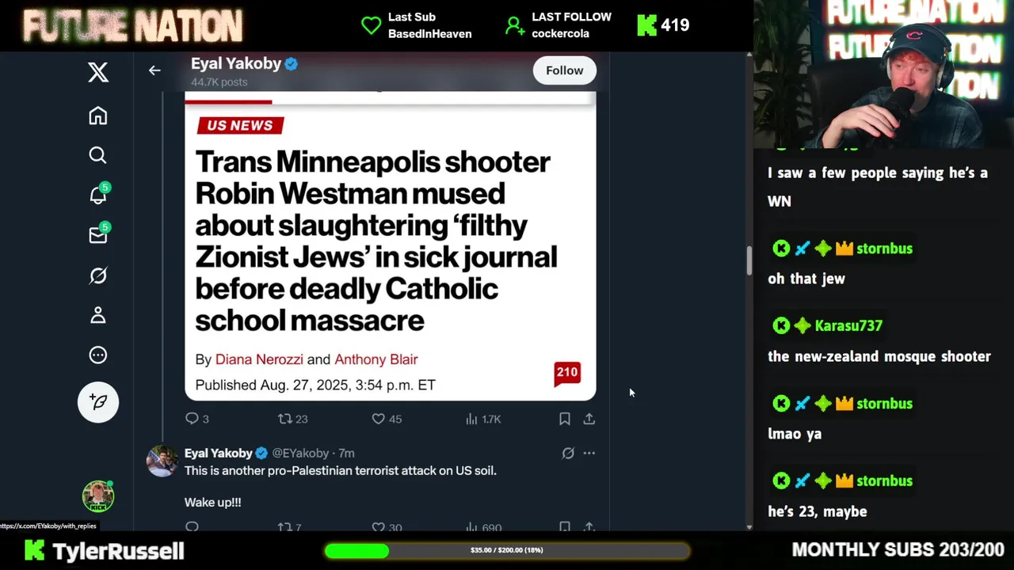The image size is (1014, 570).
Task: Share the news article post
Action: point(589,419)
